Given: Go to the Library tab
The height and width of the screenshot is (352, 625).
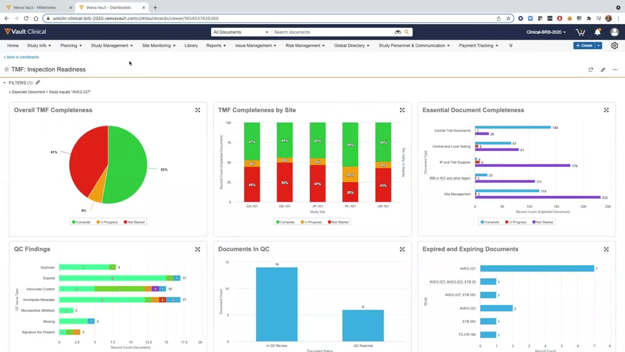Looking at the screenshot, I should click(191, 45).
